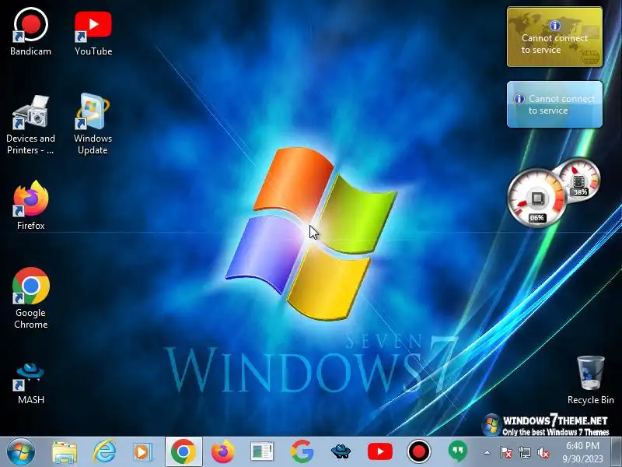This screenshot has height=467, width=622.
Task: Click the CPU meter gauge showing 06%
Action: point(536,198)
